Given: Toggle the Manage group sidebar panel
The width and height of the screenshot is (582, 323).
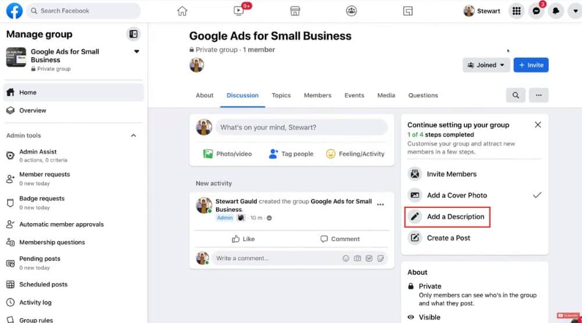Looking at the screenshot, I should tap(133, 34).
